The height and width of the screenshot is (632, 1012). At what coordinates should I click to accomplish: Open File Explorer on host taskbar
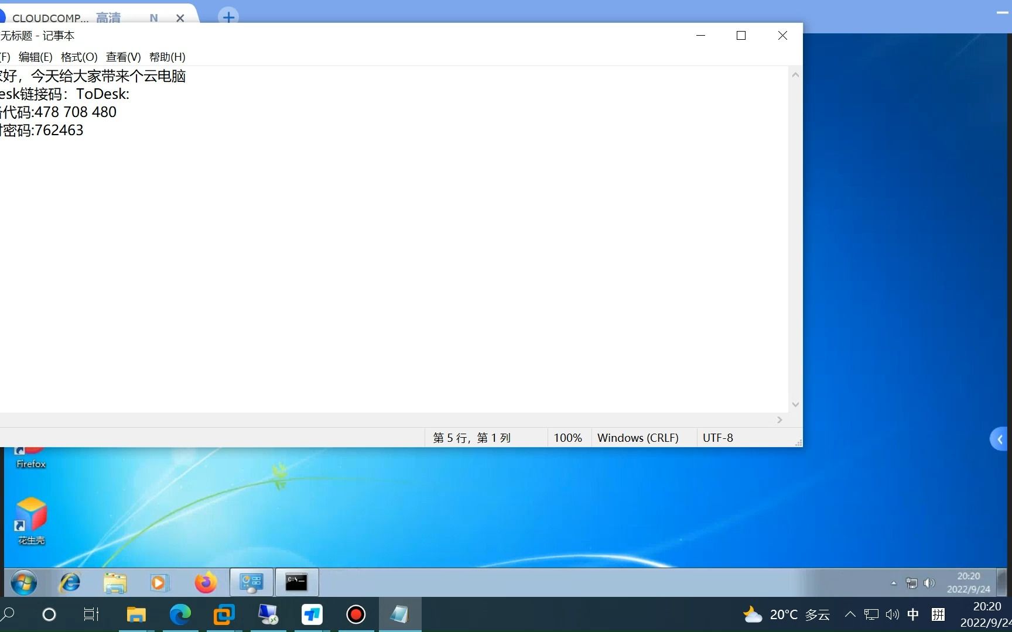[136, 614]
